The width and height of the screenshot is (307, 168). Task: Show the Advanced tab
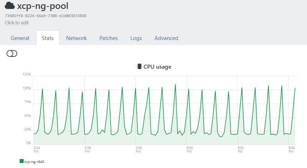(166, 38)
